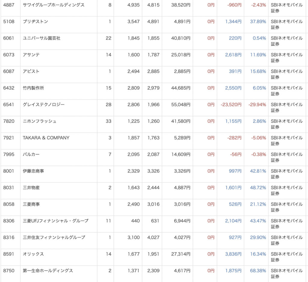Click stock code 6061

[x=9, y=38]
